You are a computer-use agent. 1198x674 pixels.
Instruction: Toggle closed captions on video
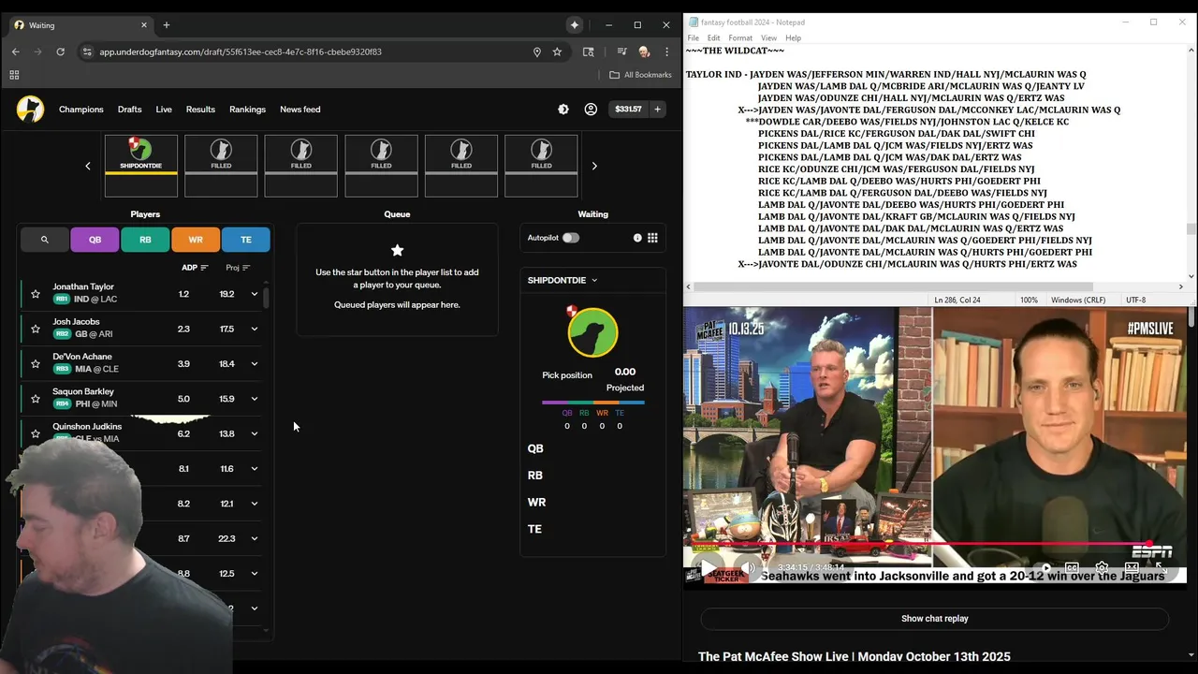pos(1072,567)
